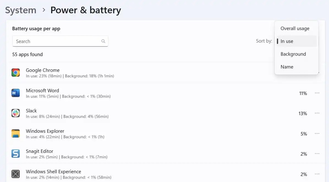Viewport: 329px width, 182px height.
Task: Click the Windows Explorer folder icon
Action: 16,133
